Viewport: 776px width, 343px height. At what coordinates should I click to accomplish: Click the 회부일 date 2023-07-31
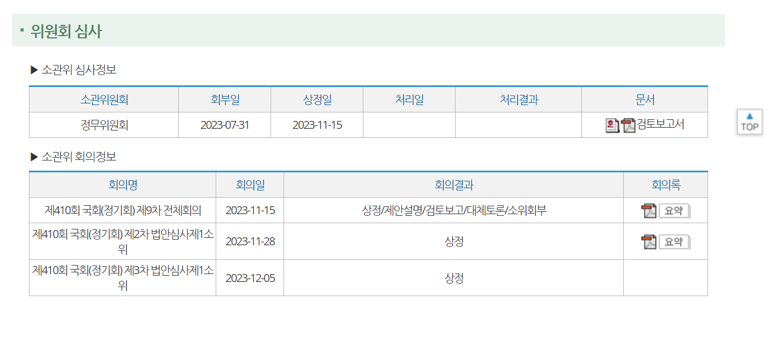[x=225, y=125]
